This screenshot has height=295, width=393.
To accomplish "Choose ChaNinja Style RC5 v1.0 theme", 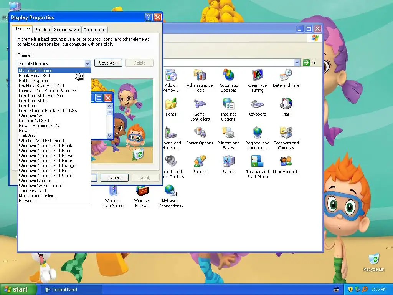I will coord(54,86).
